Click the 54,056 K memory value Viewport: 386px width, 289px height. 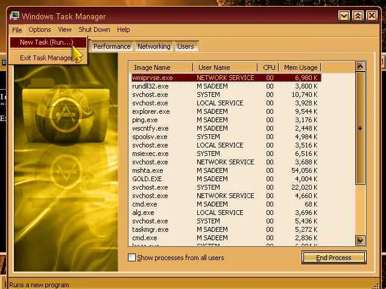pos(304,170)
